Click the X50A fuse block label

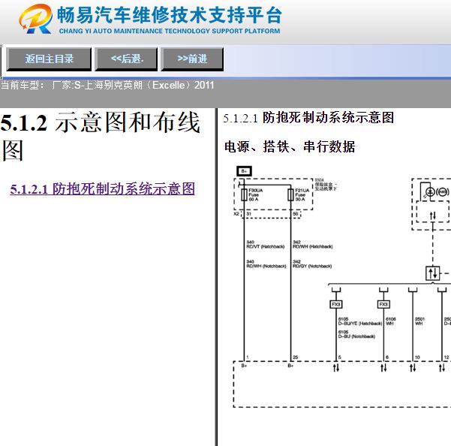point(326,185)
